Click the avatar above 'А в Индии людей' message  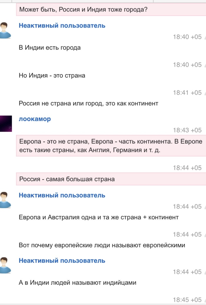[6, 265]
